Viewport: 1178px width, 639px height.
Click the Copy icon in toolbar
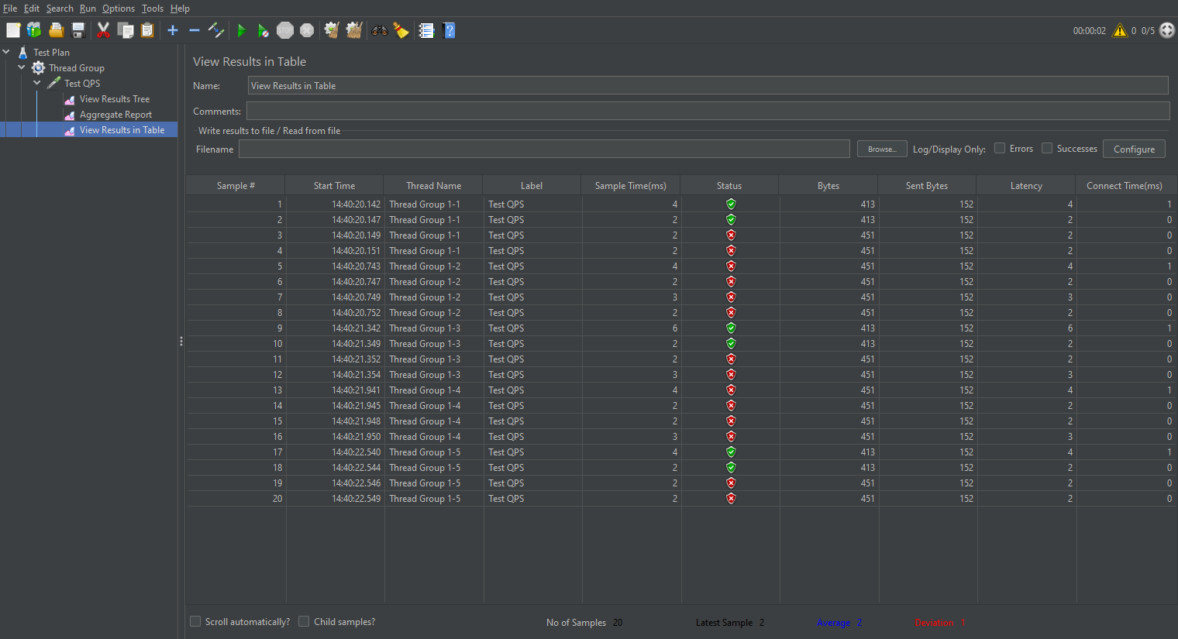click(126, 30)
